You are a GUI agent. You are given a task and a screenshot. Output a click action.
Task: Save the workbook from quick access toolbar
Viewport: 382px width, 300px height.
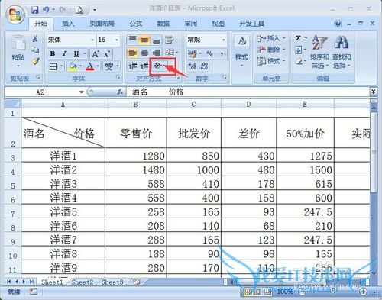34,10
